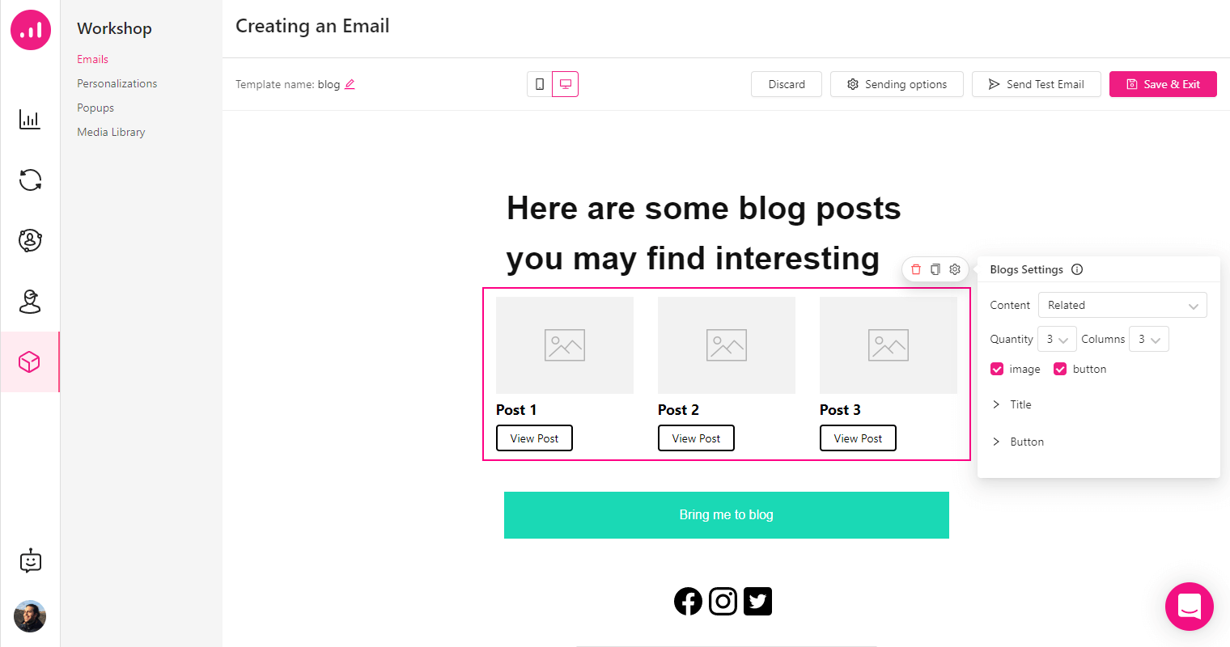
Task: Open the Content dropdown set to Related
Action: tap(1122, 305)
